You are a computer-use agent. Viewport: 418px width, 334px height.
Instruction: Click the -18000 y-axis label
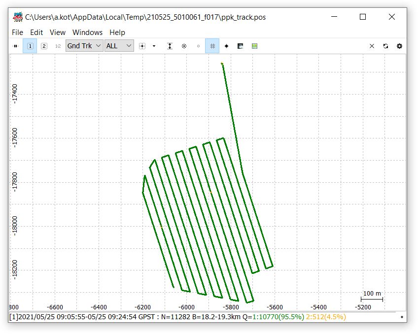click(x=15, y=226)
